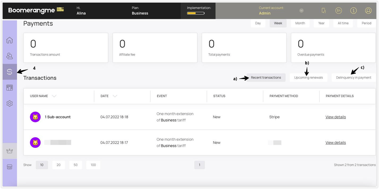Open the Home dashboard sidebar icon

9,40
